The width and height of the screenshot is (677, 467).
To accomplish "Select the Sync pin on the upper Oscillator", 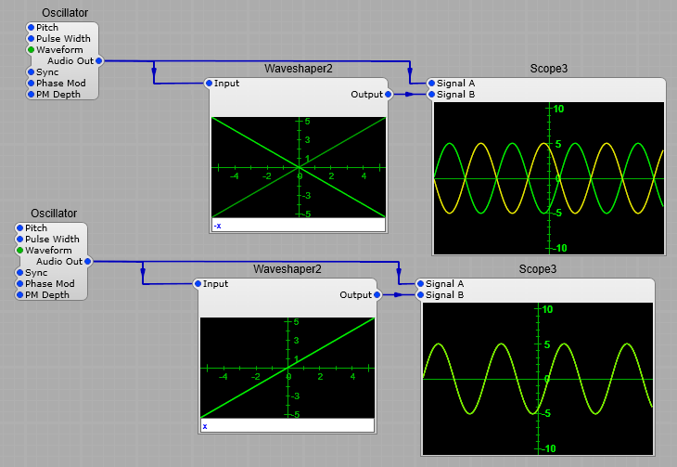I will 31,71.
